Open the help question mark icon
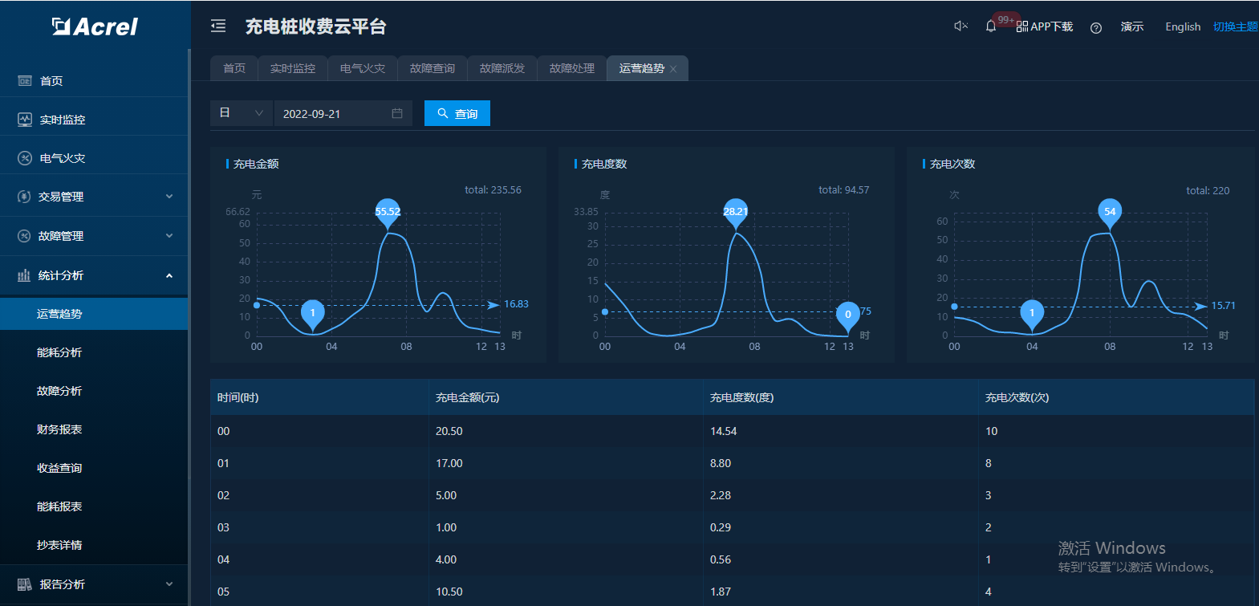Image resolution: width=1259 pixels, height=606 pixels. pyautogui.click(x=1096, y=27)
